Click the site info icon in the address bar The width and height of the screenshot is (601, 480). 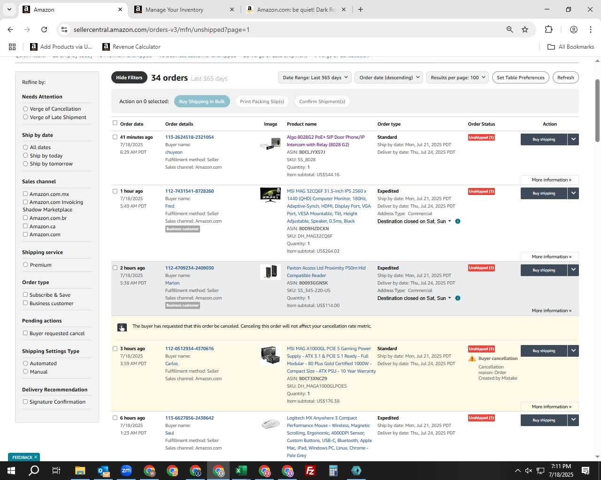coord(64,30)
